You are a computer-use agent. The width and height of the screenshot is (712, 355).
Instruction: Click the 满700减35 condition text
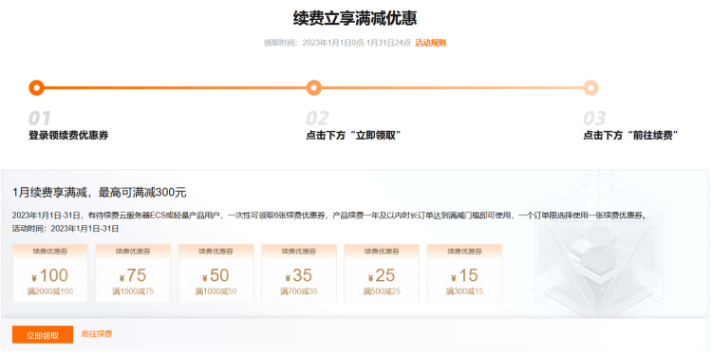pyautogui.click(x=299, y=291)
